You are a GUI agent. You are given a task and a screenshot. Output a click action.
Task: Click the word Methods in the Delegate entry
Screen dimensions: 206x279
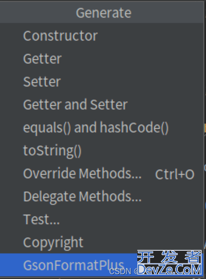[x=110, y=196]
